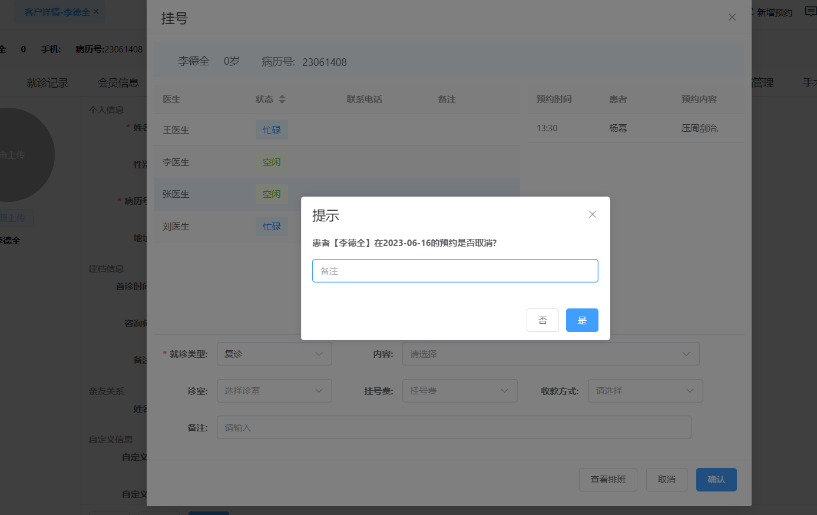Select 李医生 row in doctor list
The width and height of the screenshot is (817, 515).
pos(336,162)
